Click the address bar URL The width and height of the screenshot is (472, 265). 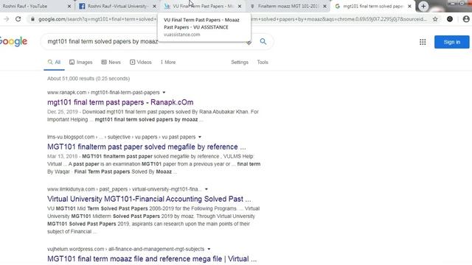(x=232, y=19)
